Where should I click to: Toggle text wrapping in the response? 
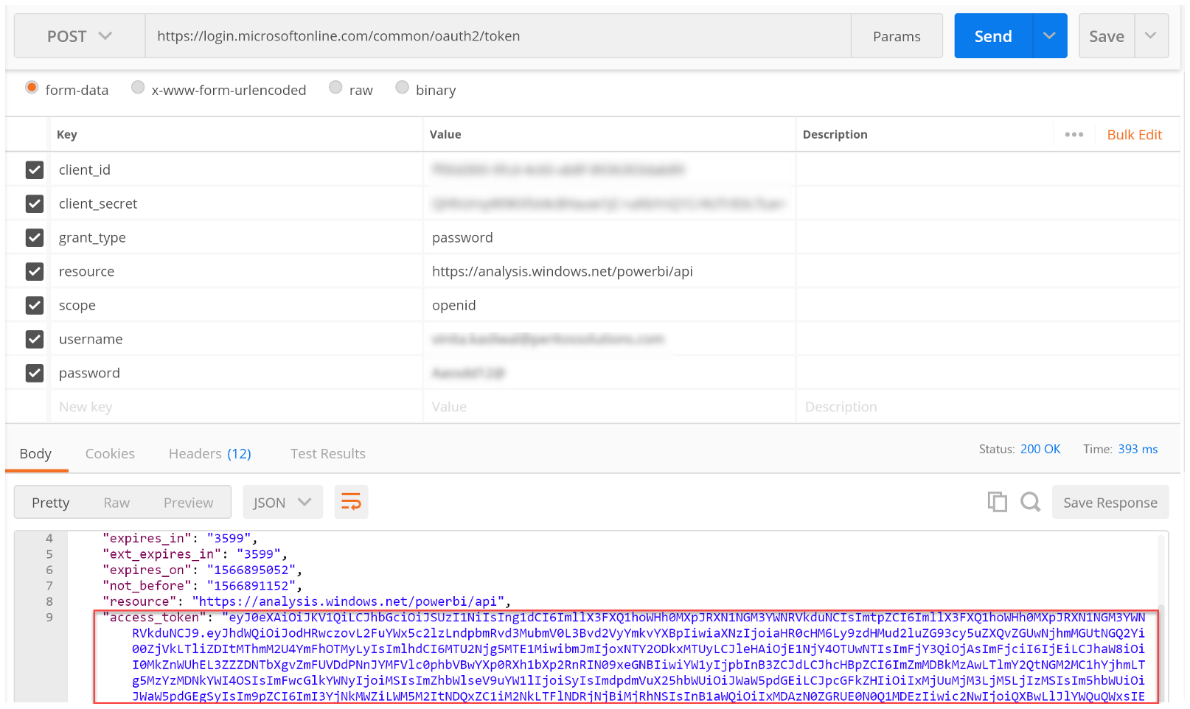pos(351,502)
